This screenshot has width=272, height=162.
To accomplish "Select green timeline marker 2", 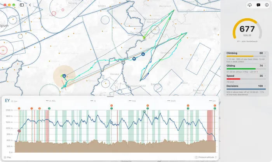I will click(148, 109).
